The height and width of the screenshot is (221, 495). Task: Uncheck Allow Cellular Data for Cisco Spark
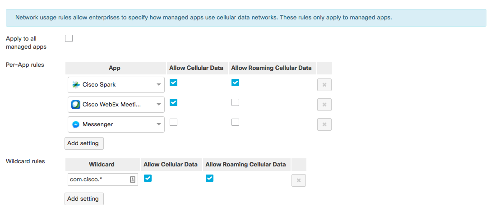tap(173, 83)
